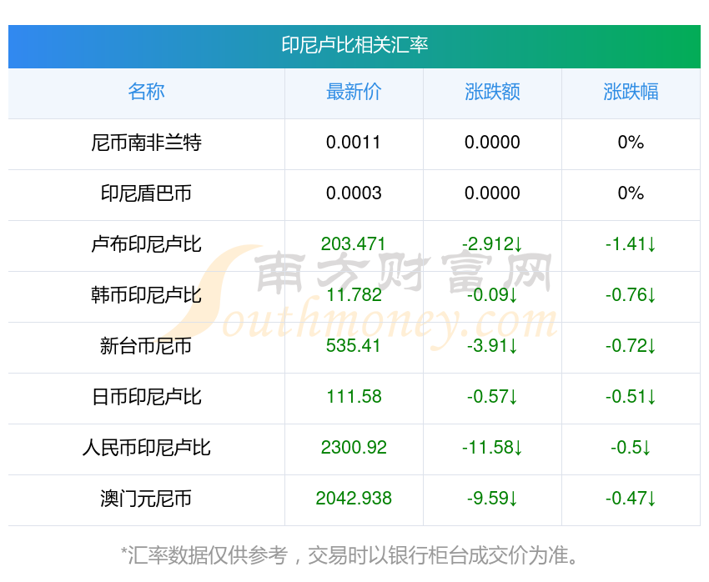709x582 pixels.
Task: Select the 最新价 column header
Action: pos(354,92)
